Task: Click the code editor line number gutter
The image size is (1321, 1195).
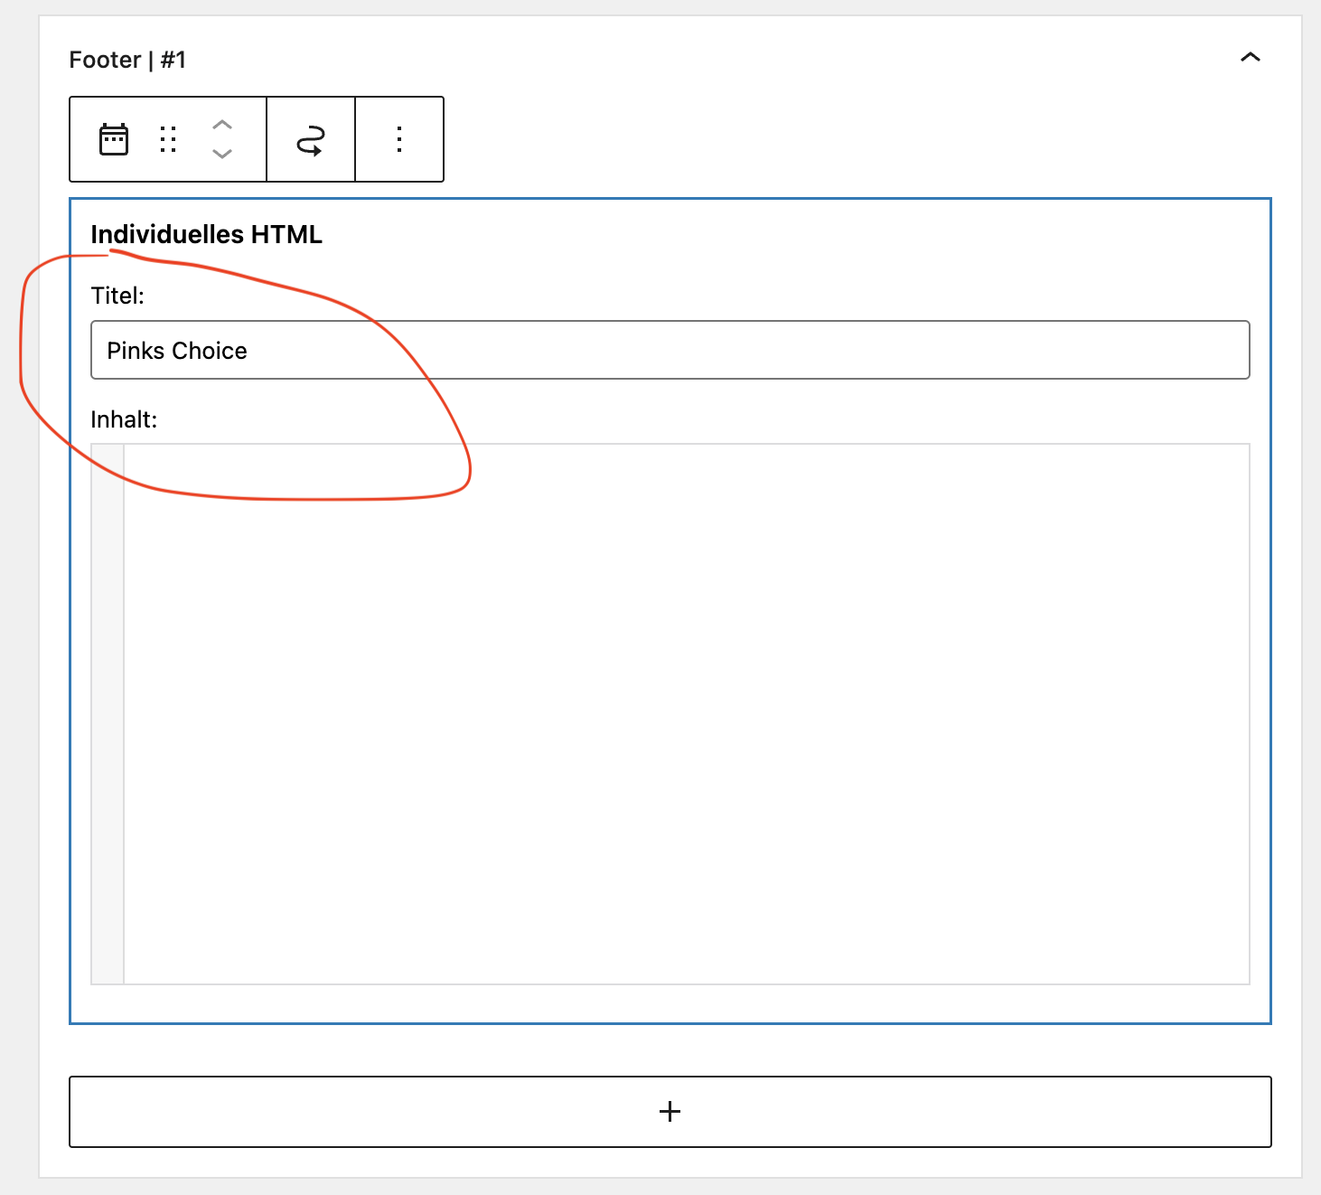Action: (x=108, y=714)
